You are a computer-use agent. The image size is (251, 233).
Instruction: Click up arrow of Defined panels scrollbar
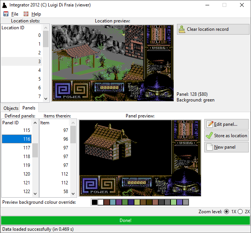tap(35, 123)
